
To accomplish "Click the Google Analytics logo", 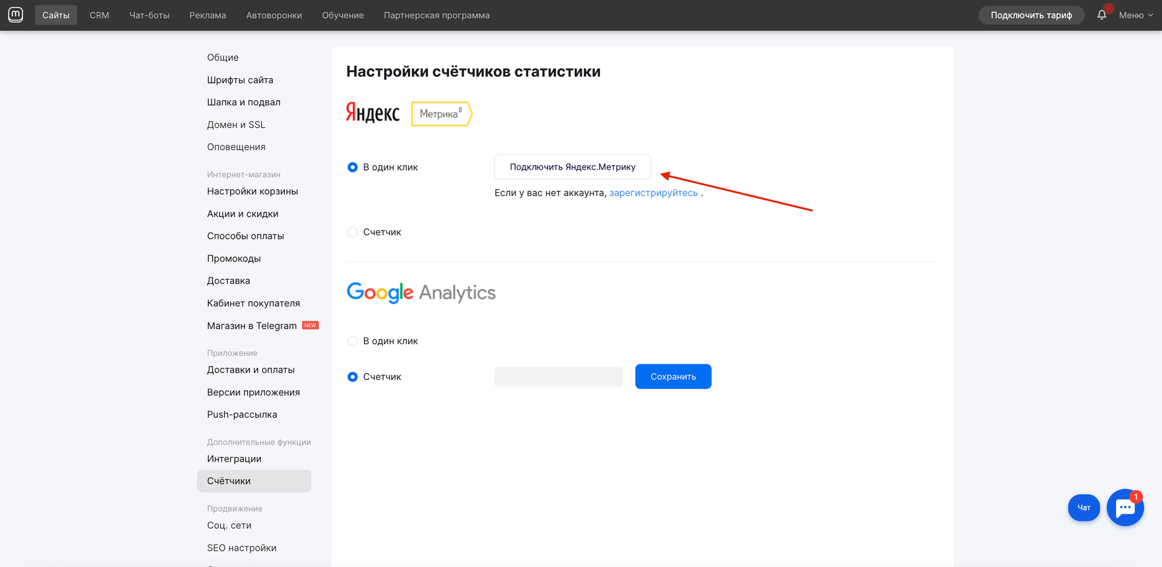I will point(421,292).
